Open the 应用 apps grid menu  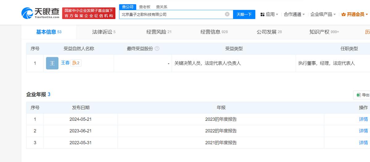coord(269,14)
